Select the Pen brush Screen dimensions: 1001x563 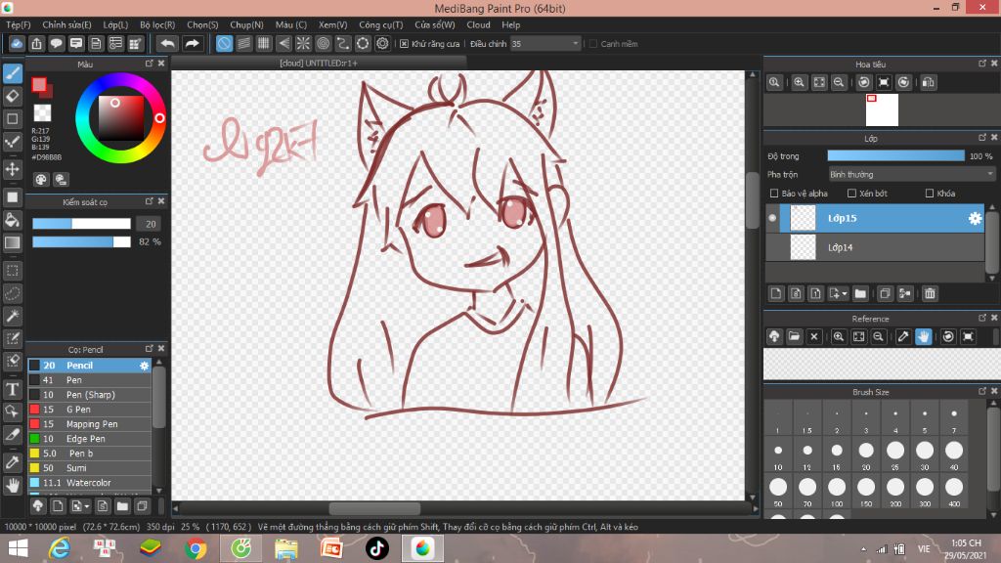click(89, 380)
